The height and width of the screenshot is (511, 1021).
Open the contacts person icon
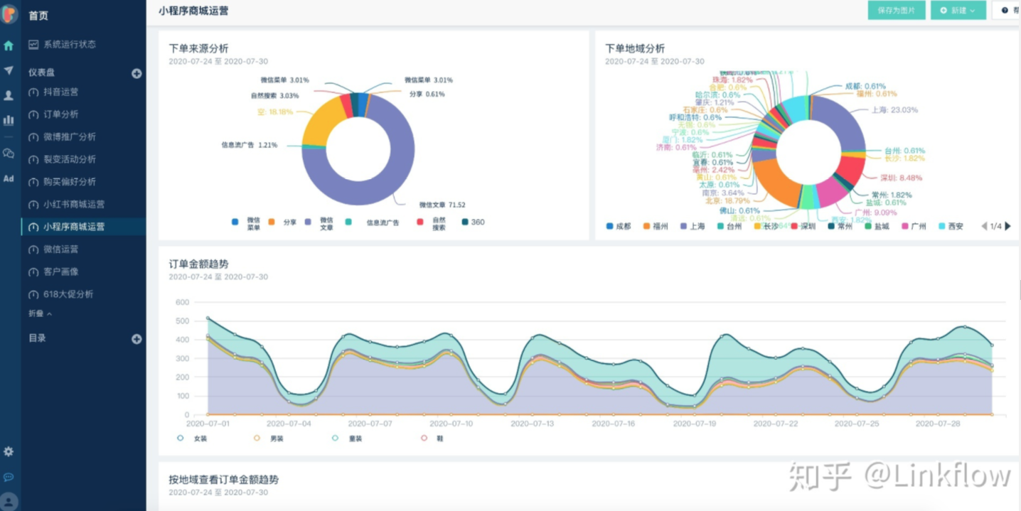tap(9, 95)
